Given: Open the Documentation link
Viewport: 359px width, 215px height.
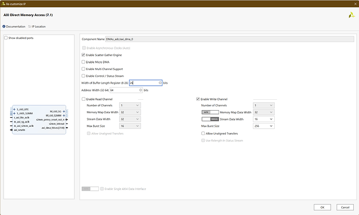Looking at the screenshot, I should [x=16, y=26].
